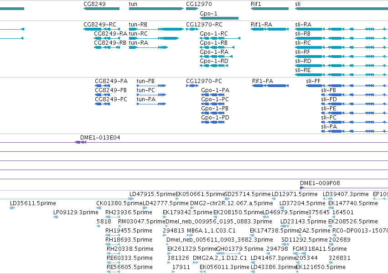388x274 pixels.
Task: Select the CG12970 gene label
Action: 199,4
